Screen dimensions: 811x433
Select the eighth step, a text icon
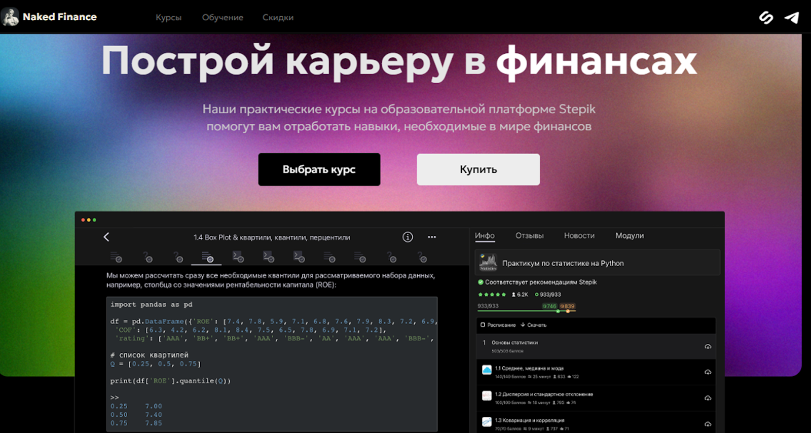point(329,257)
